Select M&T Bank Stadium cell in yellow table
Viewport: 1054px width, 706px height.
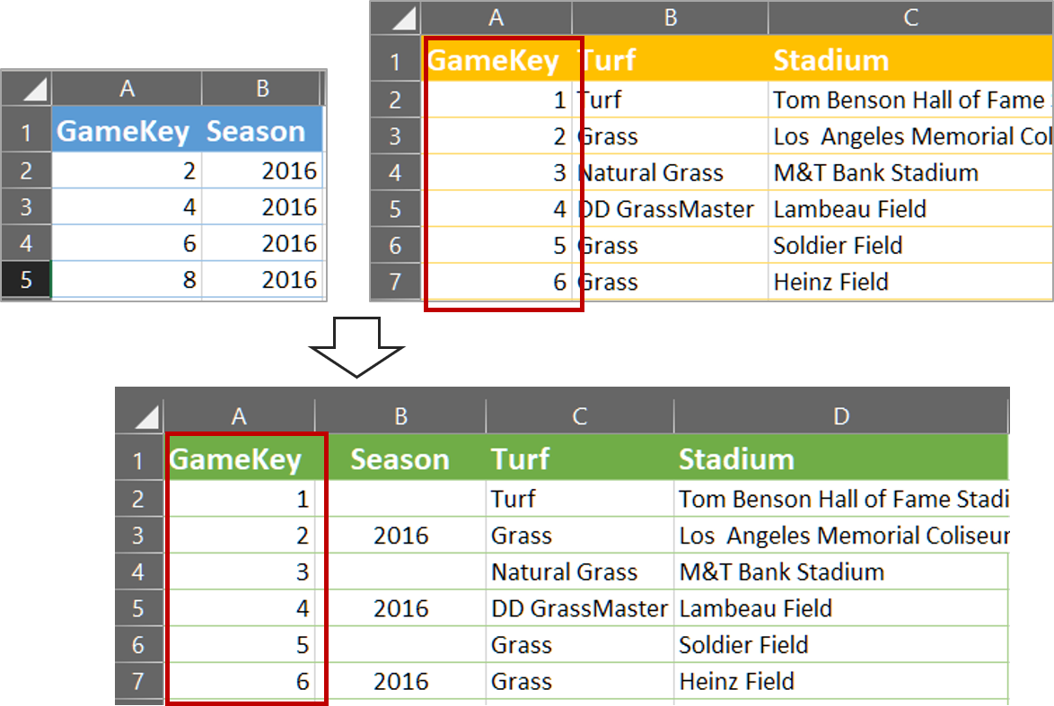click(910, 172)
